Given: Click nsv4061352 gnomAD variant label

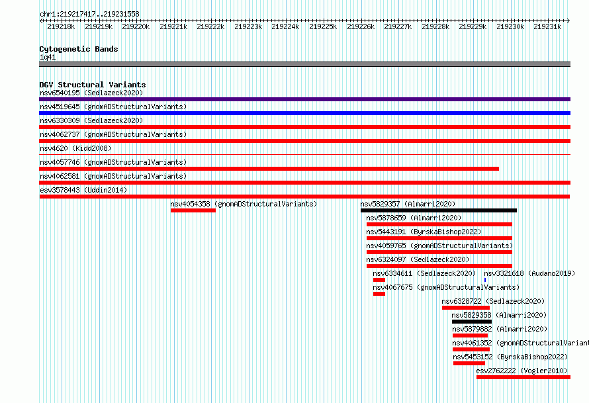Looking at the screenshot, I should click(520, 343).
